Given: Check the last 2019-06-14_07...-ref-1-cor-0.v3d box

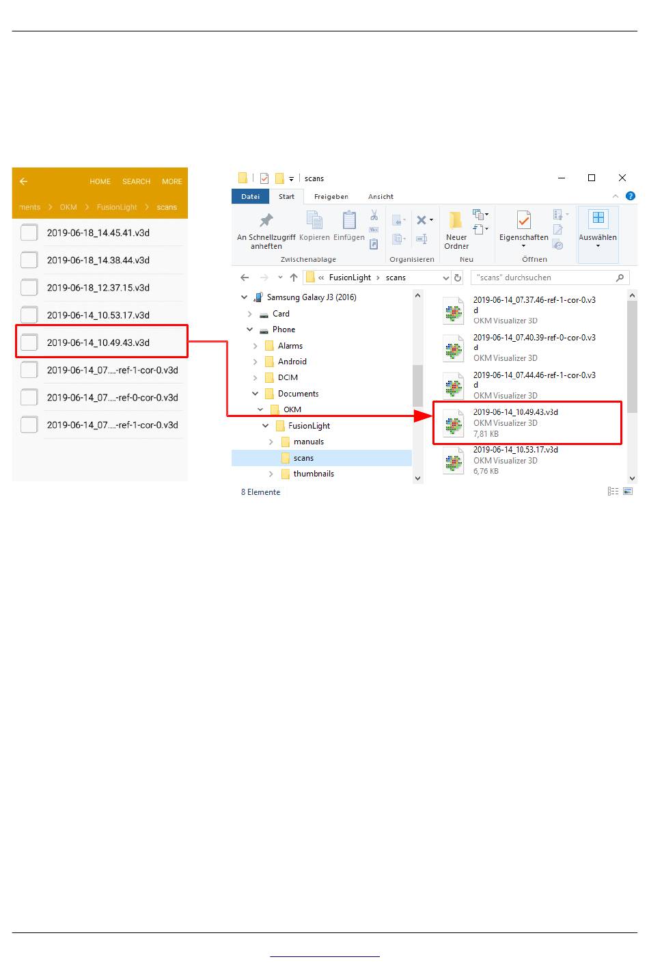Looking at the screenshot, I should (29, 425).
